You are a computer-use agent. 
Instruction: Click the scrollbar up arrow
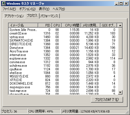(x=120, y=25)
